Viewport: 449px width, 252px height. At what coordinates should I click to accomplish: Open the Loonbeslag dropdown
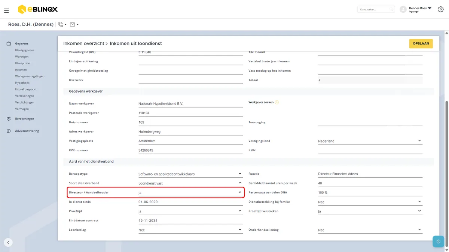coord(190,230)
